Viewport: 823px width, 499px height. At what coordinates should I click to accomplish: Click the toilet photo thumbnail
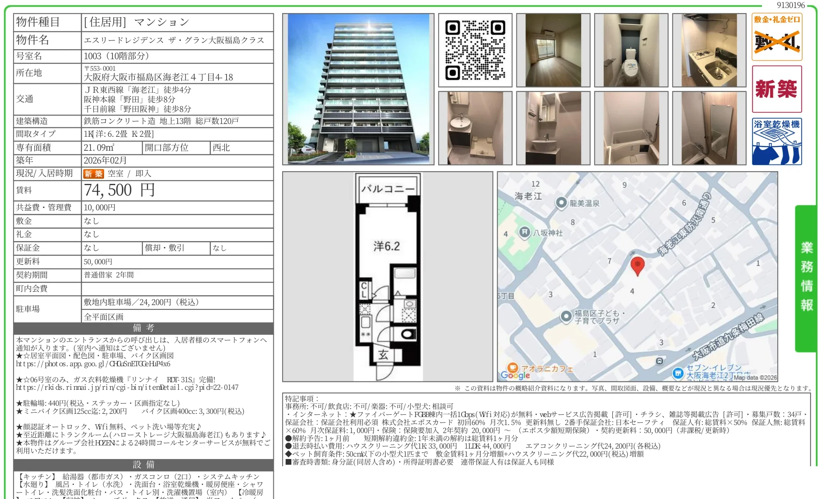[x=632, y=49]
